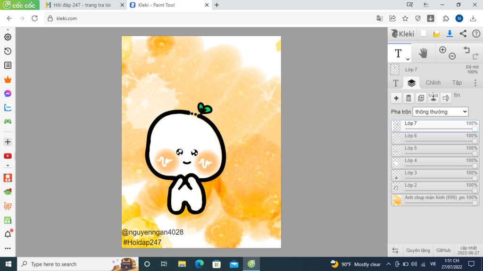Viewport: 483px width, 271px height.
Task: Open the GitHub link
Action: click(x=443, y=250)
